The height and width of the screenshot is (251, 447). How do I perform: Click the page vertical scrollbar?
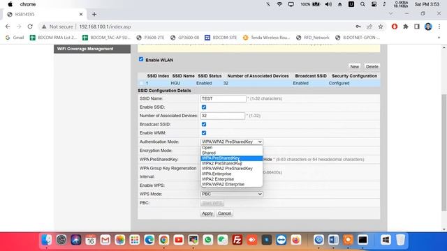tap(444, 152)
